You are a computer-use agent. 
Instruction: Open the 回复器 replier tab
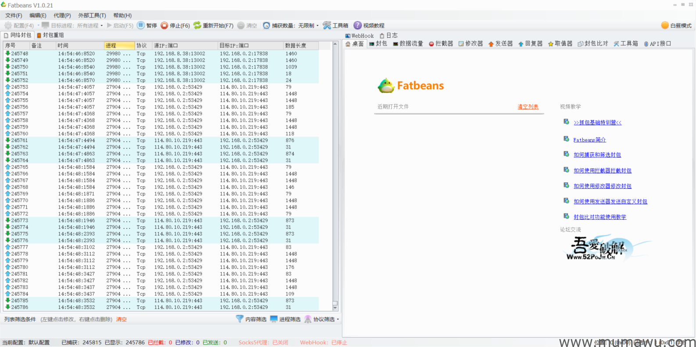pyautogui.click(x=530, y=43)
